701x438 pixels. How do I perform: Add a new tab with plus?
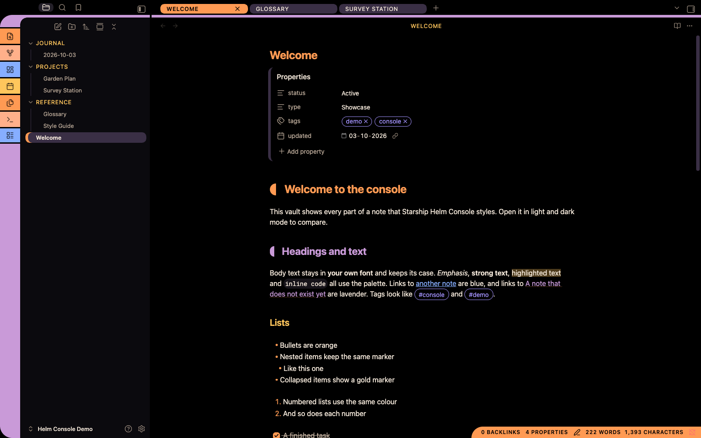pyautogui.click(x=436, y=8)
